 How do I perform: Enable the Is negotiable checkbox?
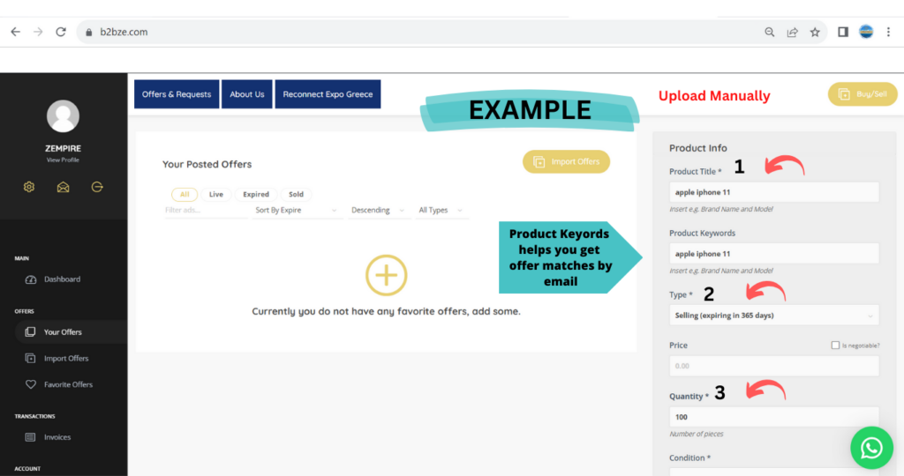[835, 346]
